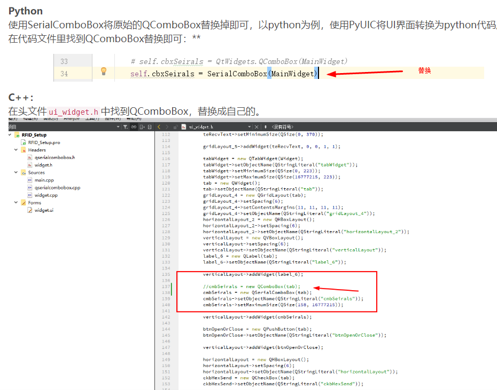Click the red 替换 label
This screenshot has width=497, height=390.
point(424,70)
